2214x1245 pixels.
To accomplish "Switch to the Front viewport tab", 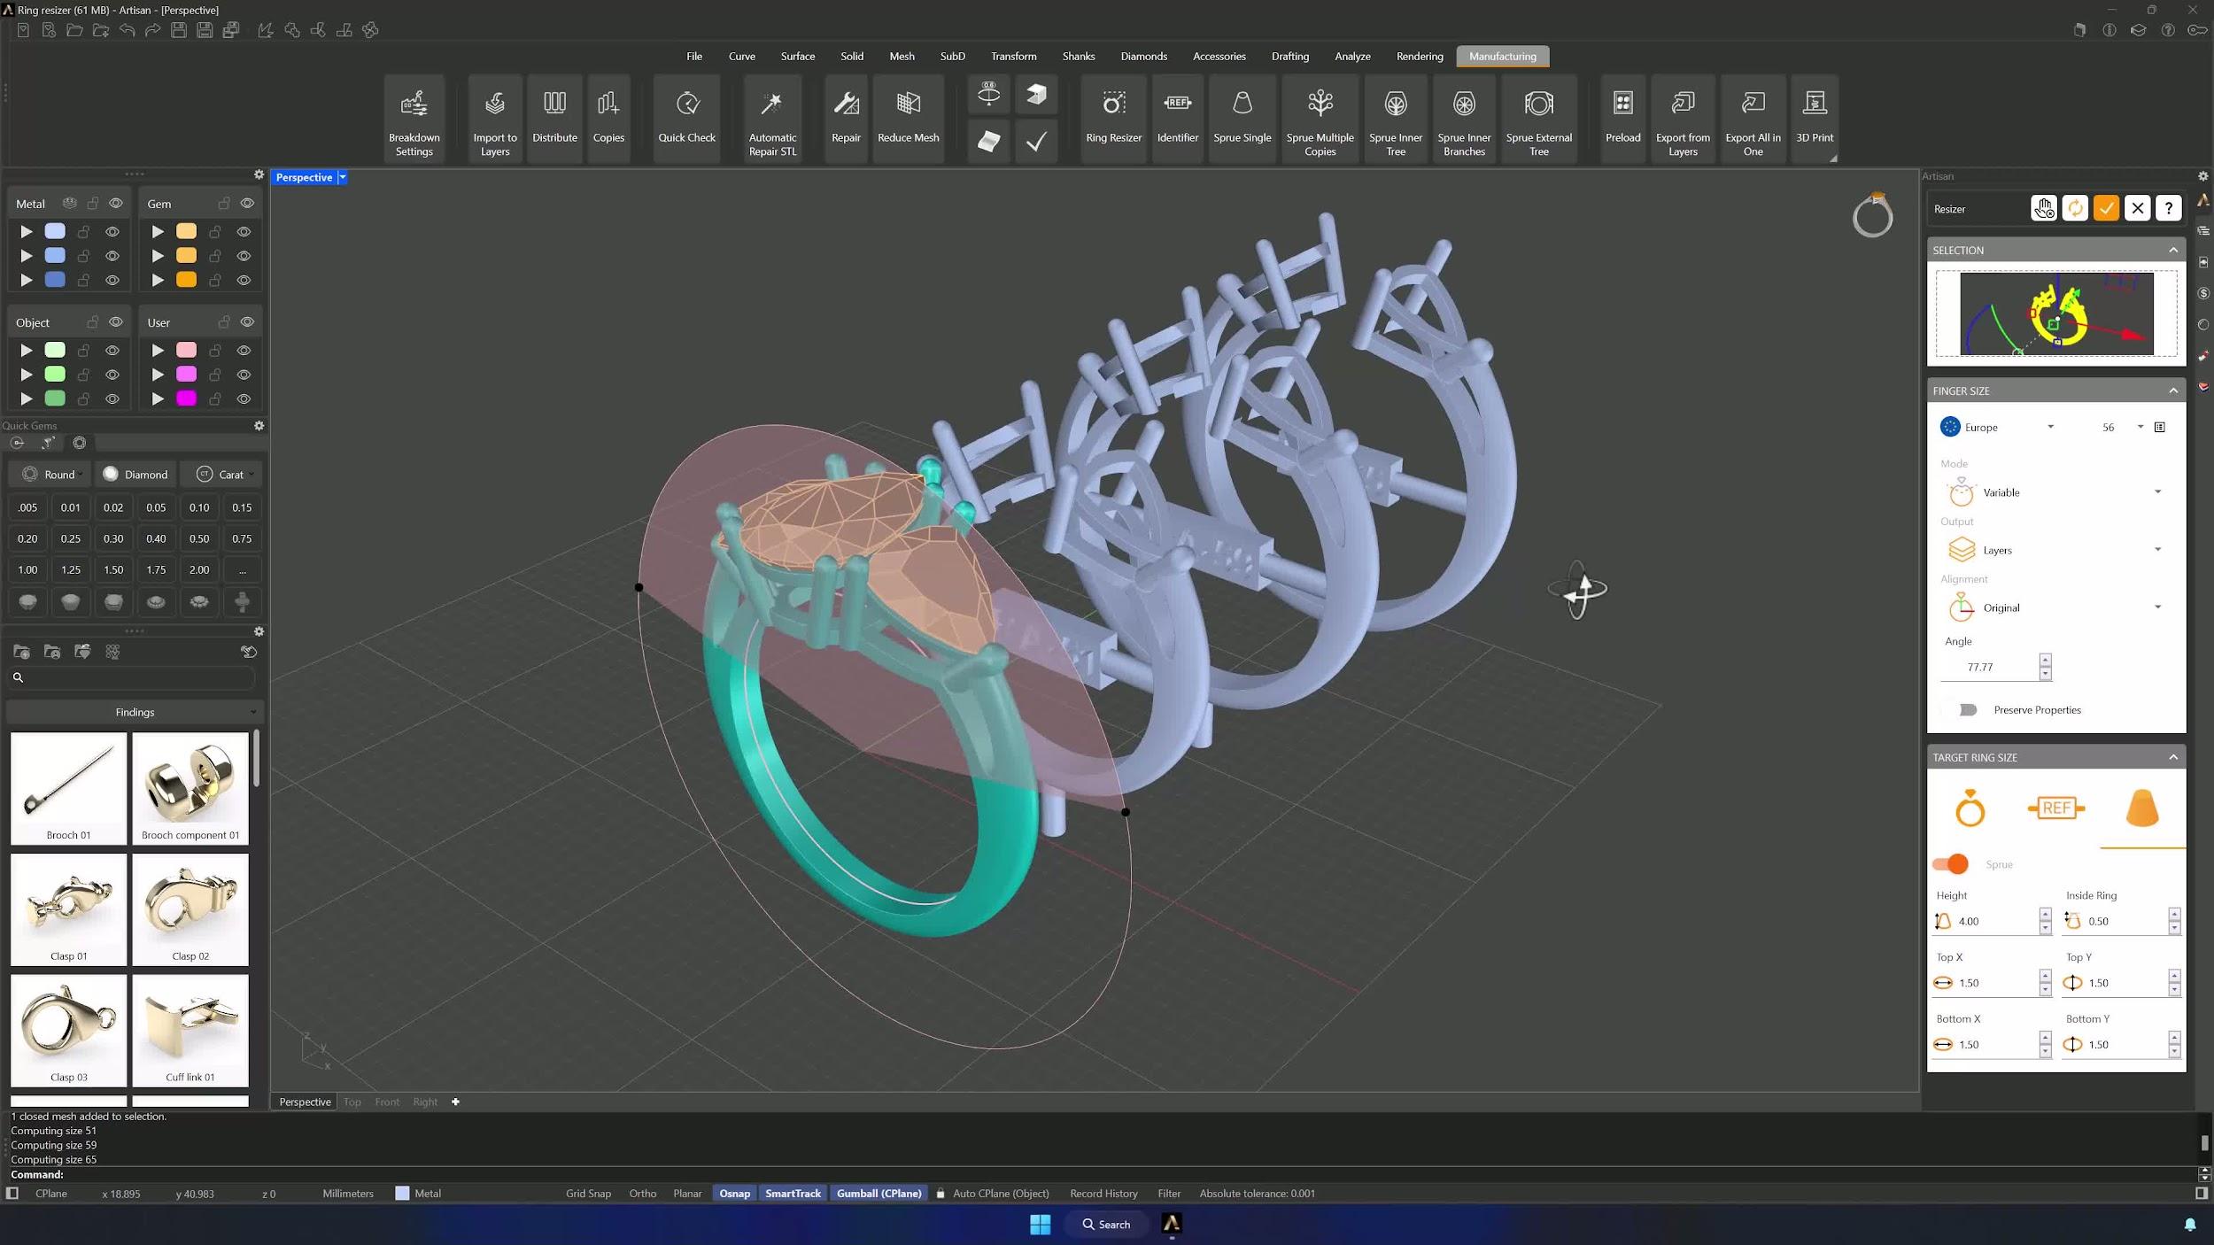I will 387,1102.
